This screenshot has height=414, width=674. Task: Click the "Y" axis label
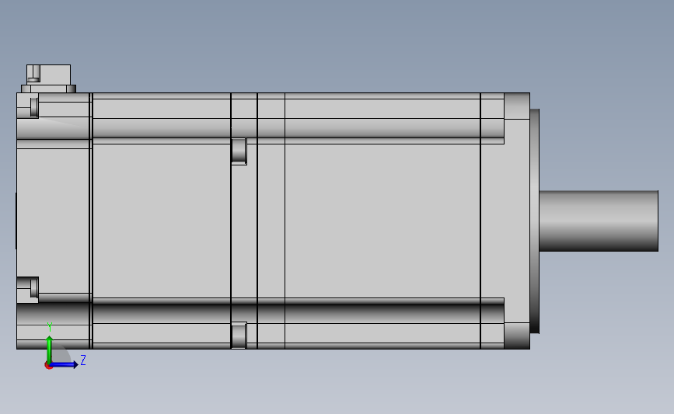click(x=50, y=327)
